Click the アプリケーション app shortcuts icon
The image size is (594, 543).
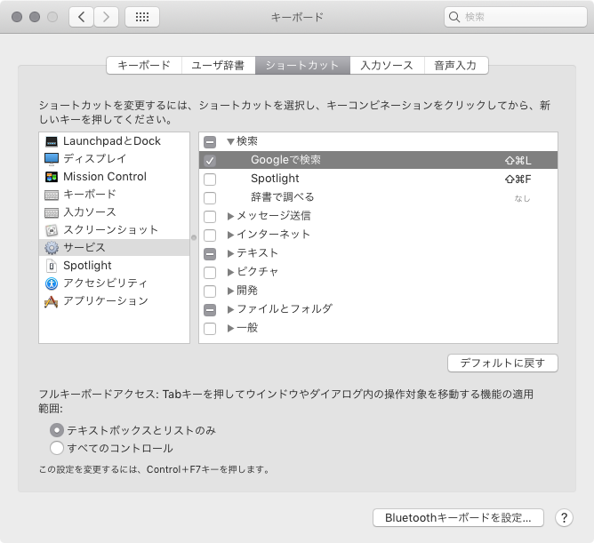(52, 301)
